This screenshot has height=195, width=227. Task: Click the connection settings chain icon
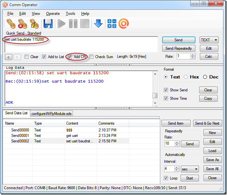(x=34, y=24)
